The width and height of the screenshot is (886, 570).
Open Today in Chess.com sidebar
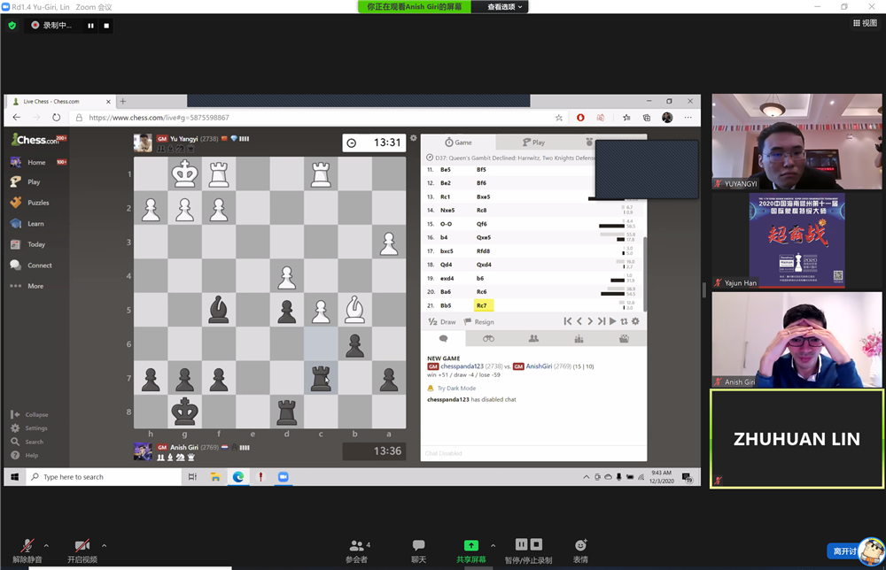35,244
